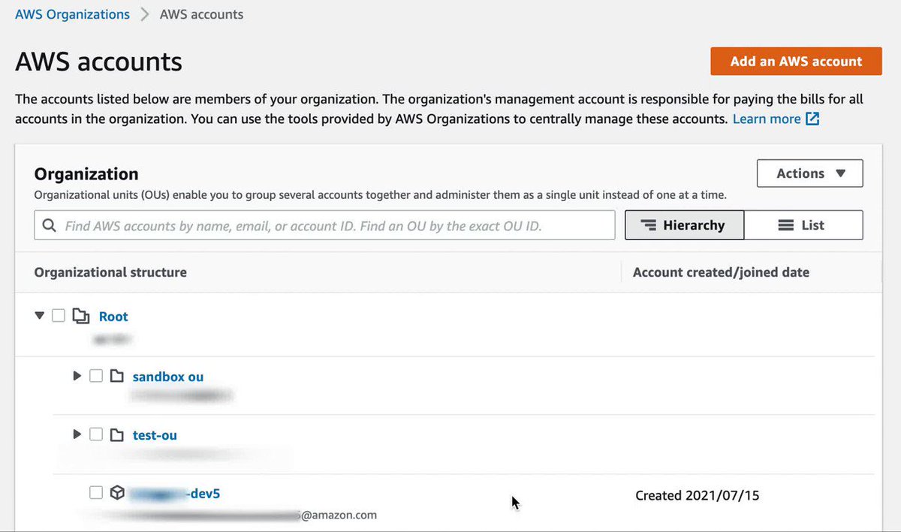901x532 pixels.
Task: Click the sandbox ou folder icon
Action: point(116,376)
